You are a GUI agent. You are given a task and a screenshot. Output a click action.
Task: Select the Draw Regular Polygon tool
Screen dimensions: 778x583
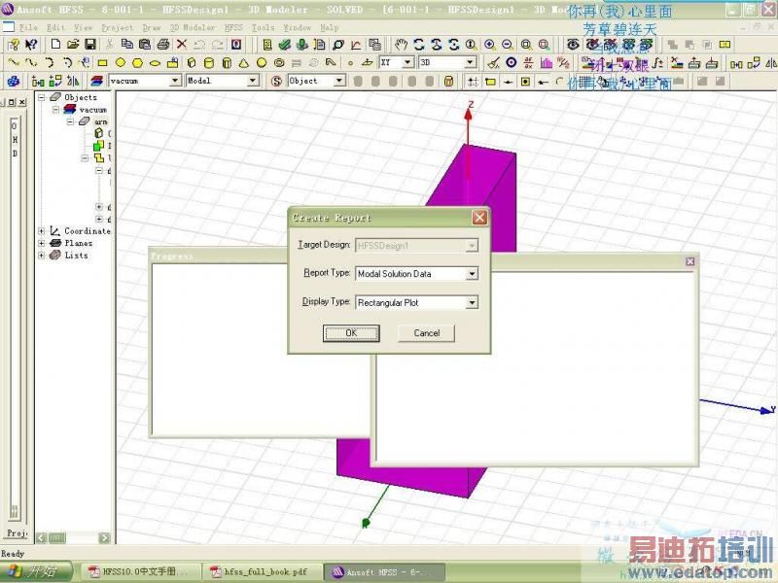(137, 63)
